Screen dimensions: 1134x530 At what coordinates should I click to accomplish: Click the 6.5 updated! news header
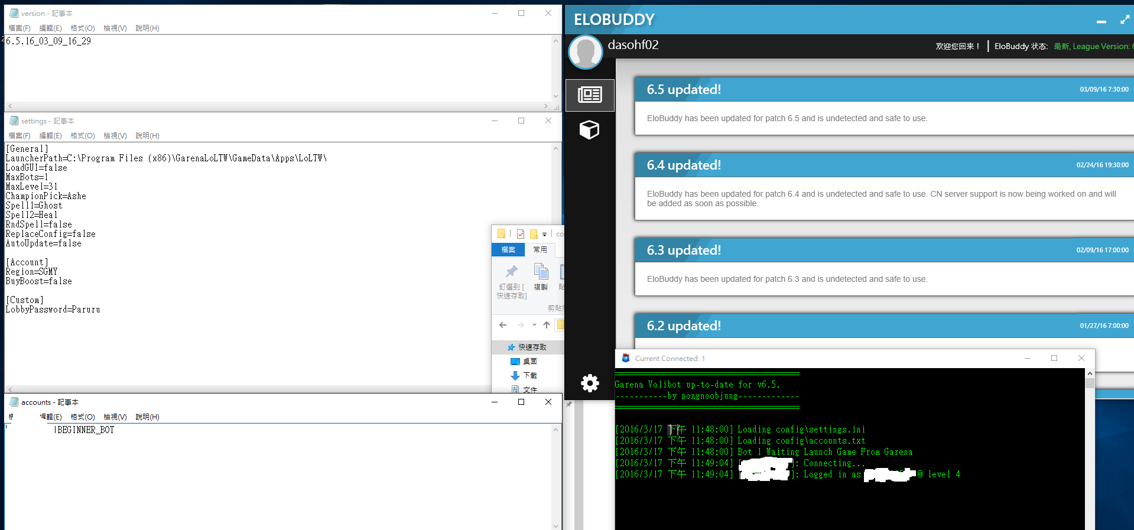tap(885, 89)
